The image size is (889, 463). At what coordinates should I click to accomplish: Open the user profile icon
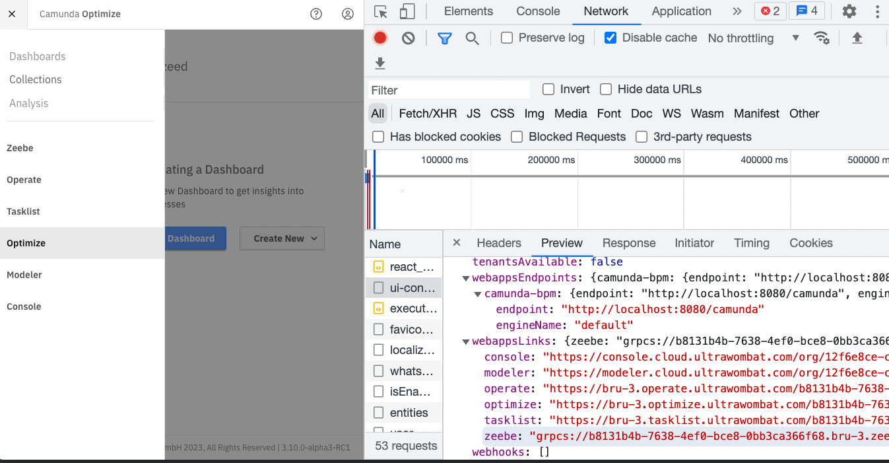coord(348,14)
